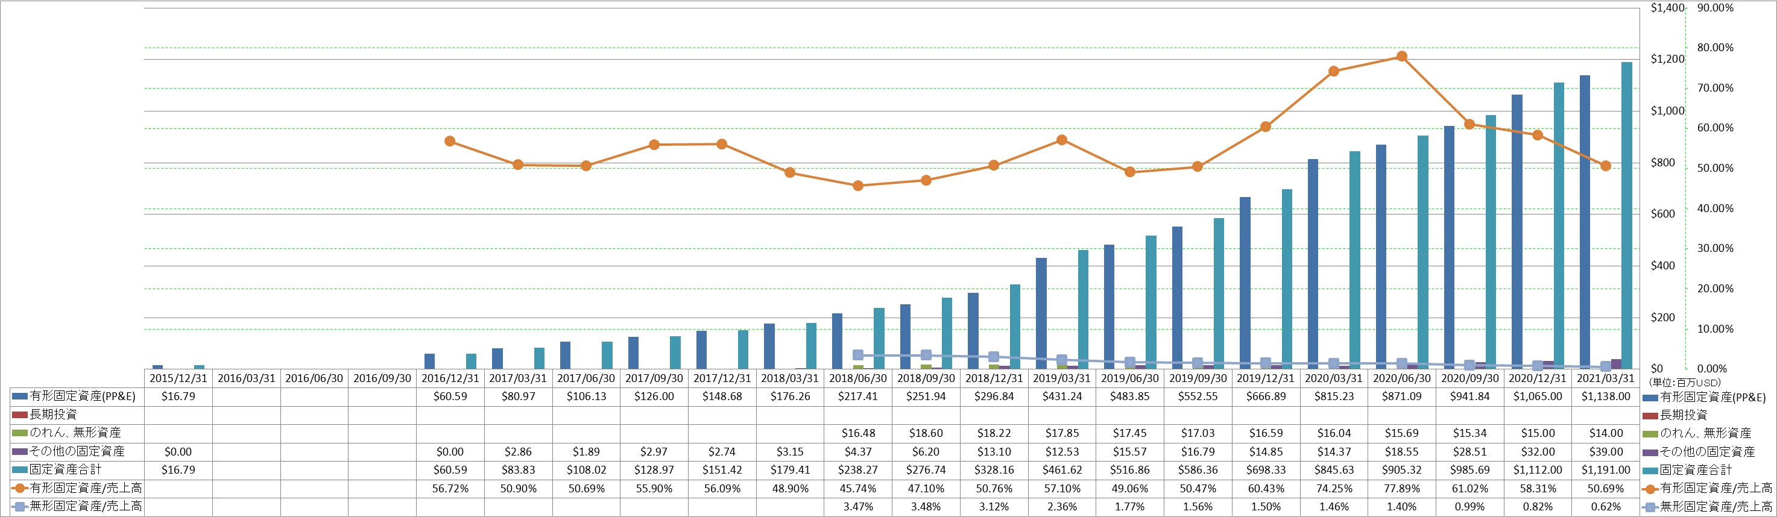Image resolution: width=1777 pixels, height=517 pixels.
Task: Click the purple その他の固定資産 swatch in the right legend
Action: [x=1651, y=453]
